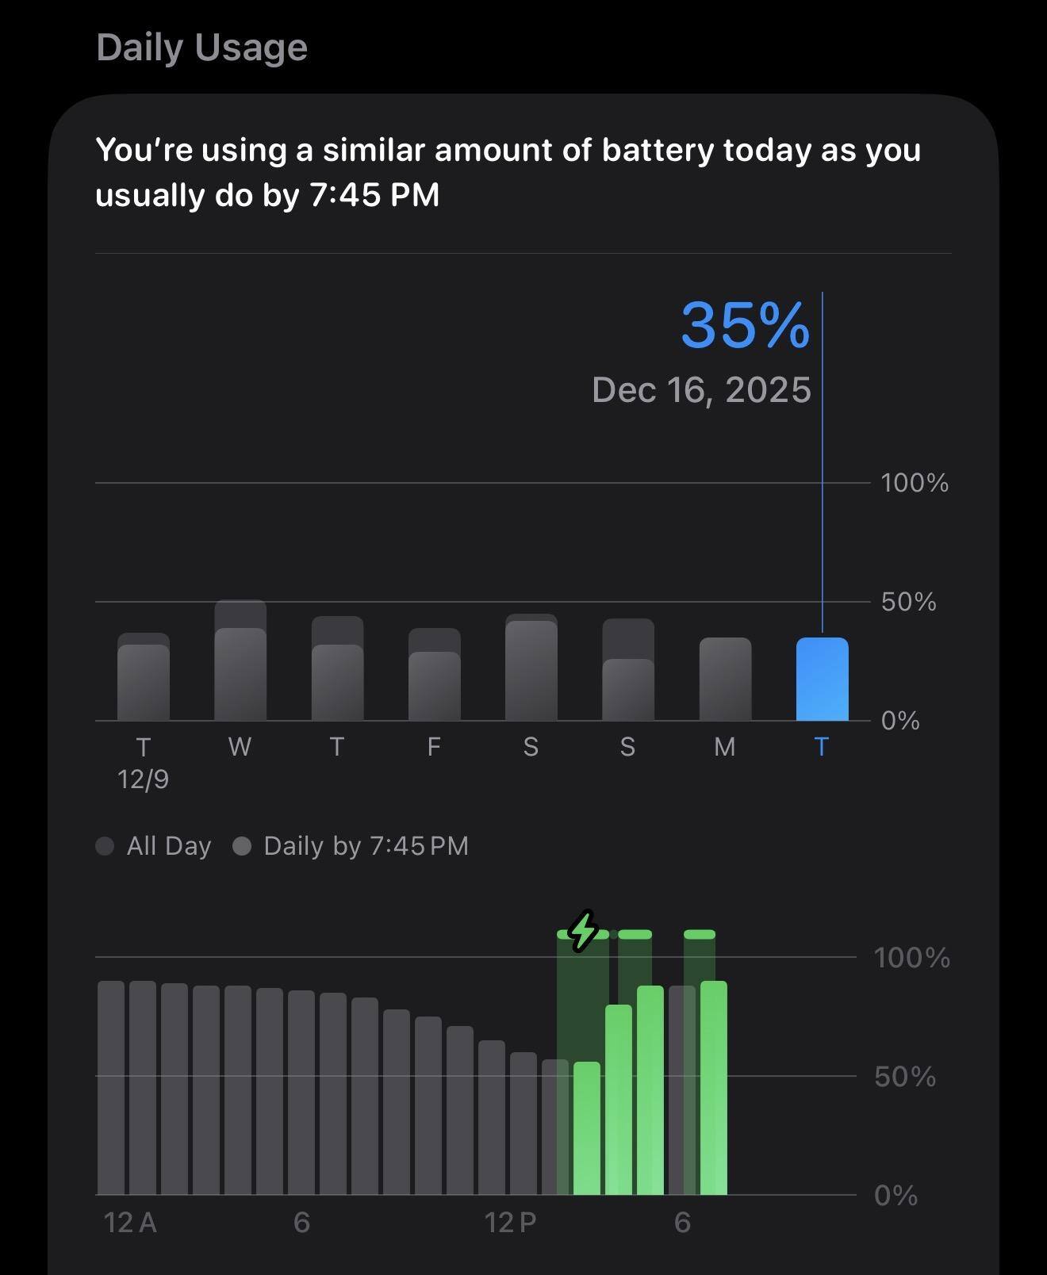The image size is (1047, 1275).
Task: Select Monday's battery usage bar
Action: (725, 680)
